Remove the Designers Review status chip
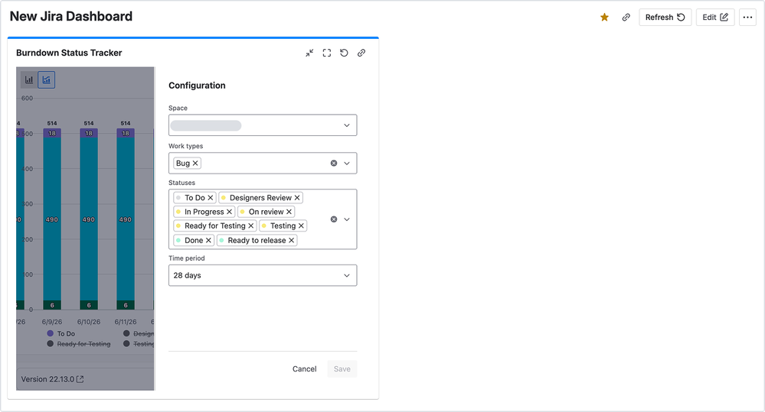 (x=297, y=198)
